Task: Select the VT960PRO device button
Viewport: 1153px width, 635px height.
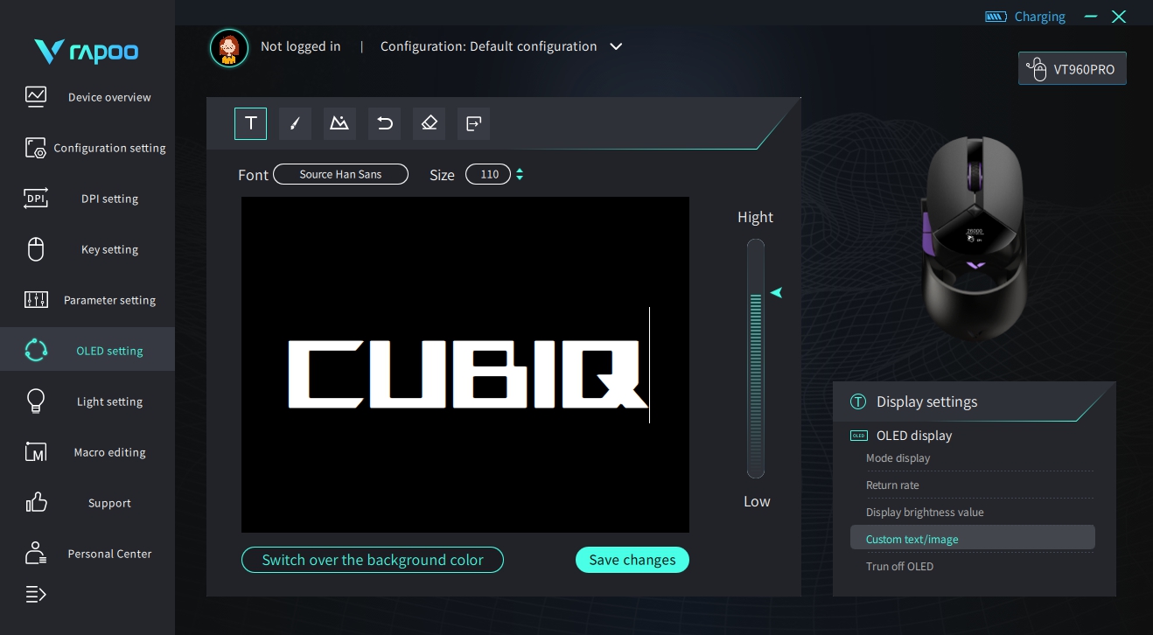Action: (1073, 69)
